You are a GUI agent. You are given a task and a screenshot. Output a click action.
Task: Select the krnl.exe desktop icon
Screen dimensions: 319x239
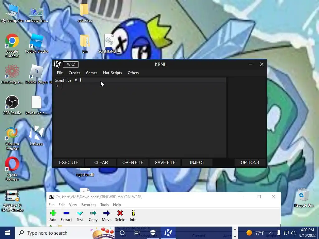click(x=36, y=136)
